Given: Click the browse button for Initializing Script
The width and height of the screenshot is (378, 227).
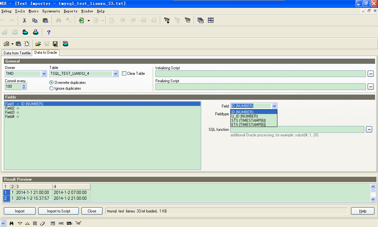Looking at the screenshot, I should pos(371,74).
